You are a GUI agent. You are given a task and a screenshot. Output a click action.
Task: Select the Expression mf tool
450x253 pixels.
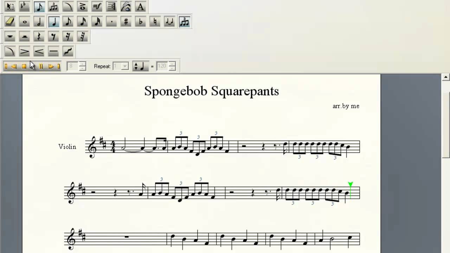[x=97, y=7]
